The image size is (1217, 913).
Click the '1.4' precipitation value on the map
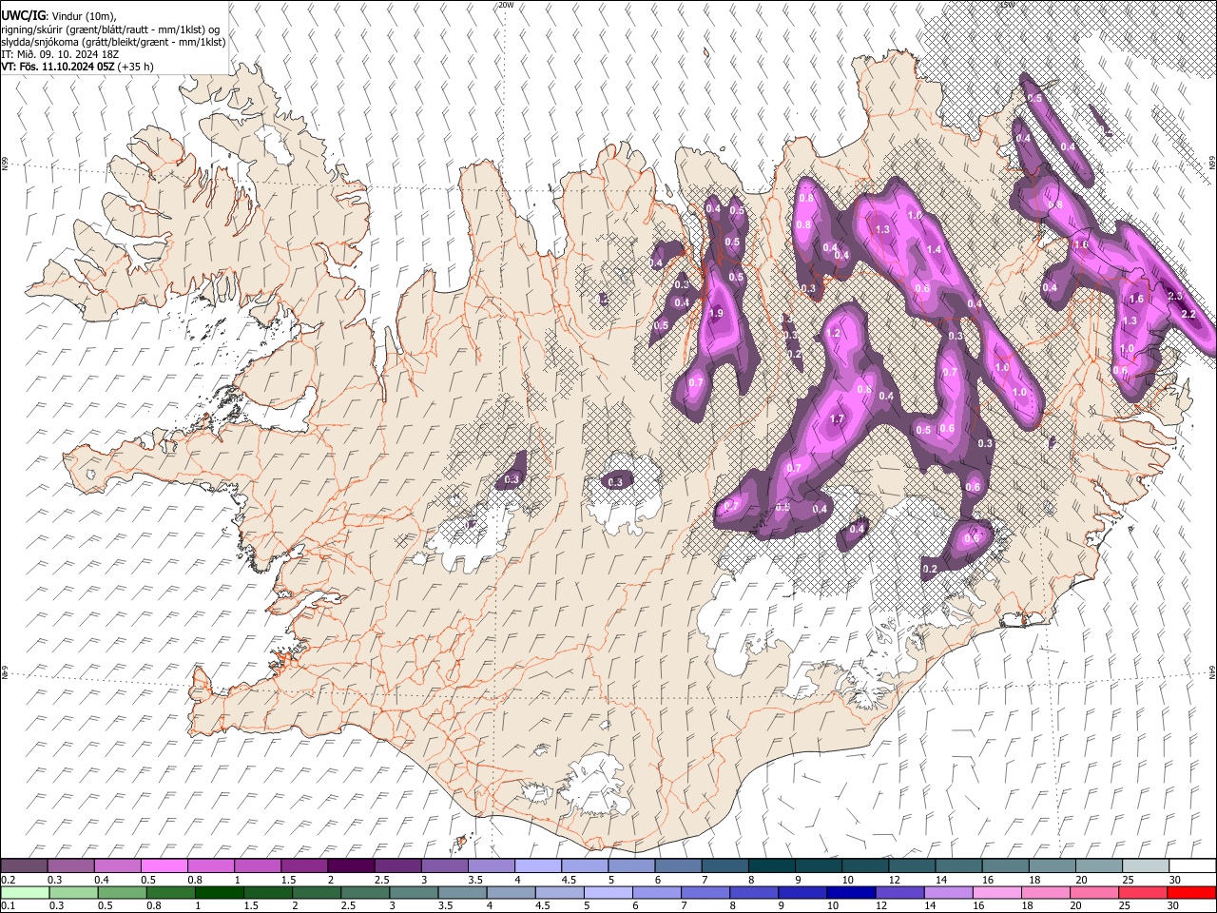(934, 249)
